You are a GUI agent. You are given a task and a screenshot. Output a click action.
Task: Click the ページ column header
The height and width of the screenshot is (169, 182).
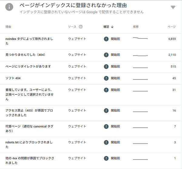172,27
